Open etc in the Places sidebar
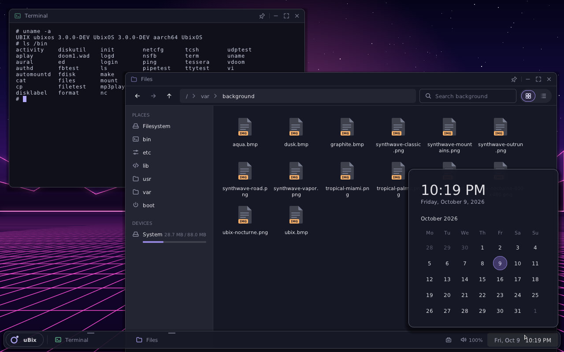 click(169, 152)
